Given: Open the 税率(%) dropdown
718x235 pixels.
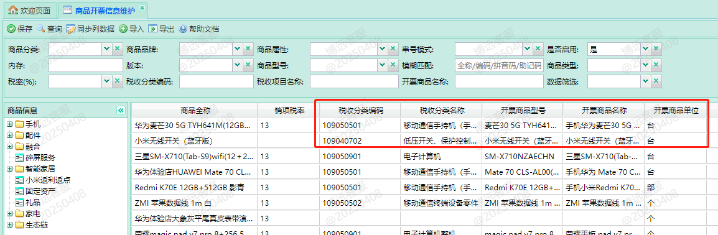Looking at the screenshot, I should 106,81.
